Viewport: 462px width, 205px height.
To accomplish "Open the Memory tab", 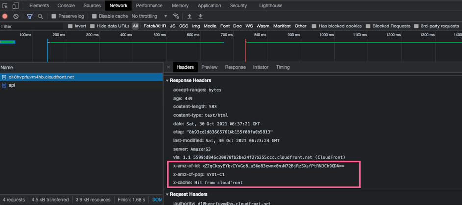I will click(x=180, y=5).
